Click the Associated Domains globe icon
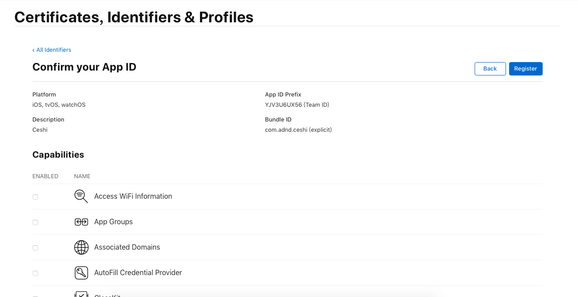Screen dimensions: 578x297 [x=81, y=247]
